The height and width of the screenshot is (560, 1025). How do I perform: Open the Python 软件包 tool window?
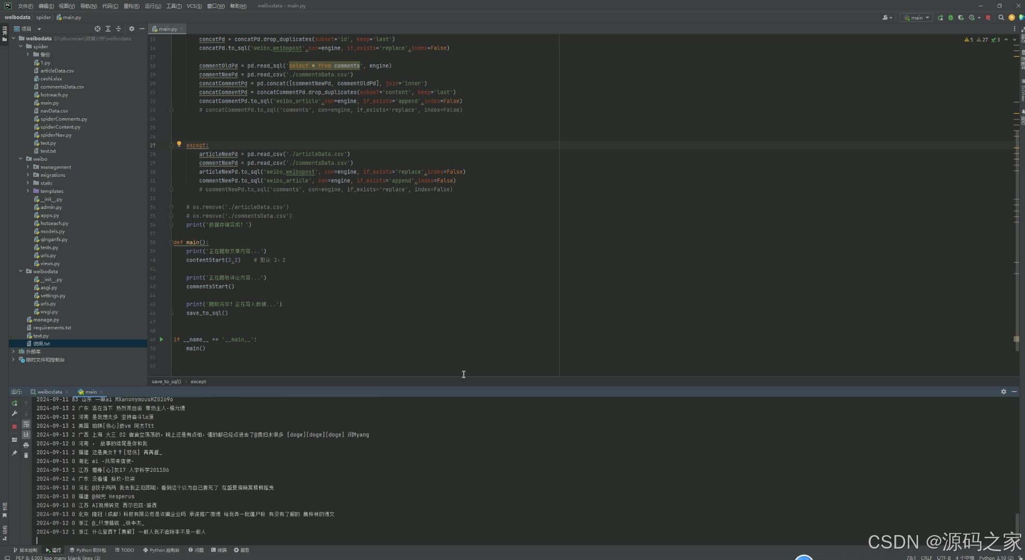(x=88, y=550)
